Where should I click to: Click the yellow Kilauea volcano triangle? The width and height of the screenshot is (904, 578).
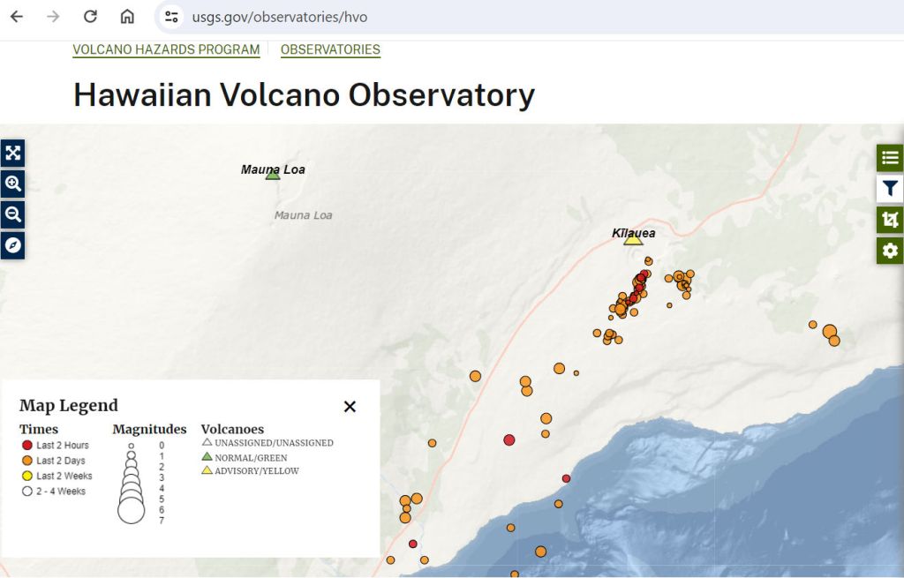pyautogui.click(x=633, y=239)
